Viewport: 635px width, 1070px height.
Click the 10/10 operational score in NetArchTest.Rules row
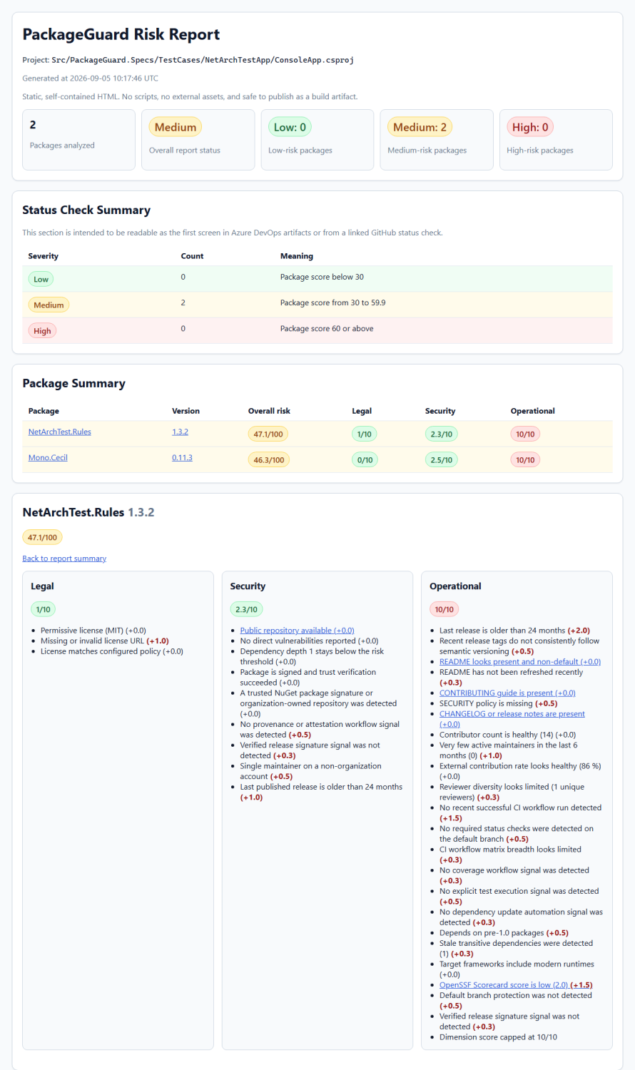[525, 434]
